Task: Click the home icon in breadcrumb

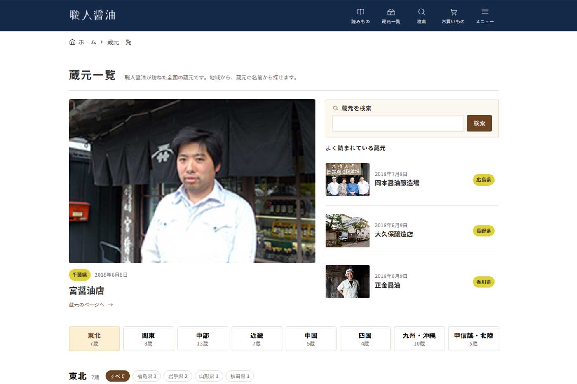Action: tap(72, 42)
